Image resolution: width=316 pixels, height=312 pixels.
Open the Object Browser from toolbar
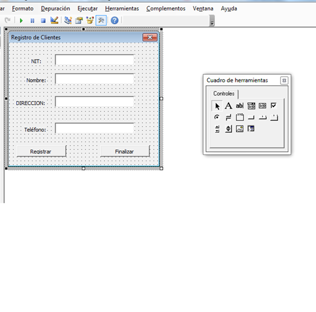(x=90, y=21)
